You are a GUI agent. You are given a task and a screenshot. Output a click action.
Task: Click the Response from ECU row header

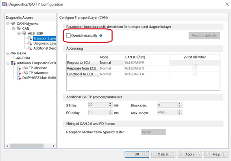click(x=83, y=68)
